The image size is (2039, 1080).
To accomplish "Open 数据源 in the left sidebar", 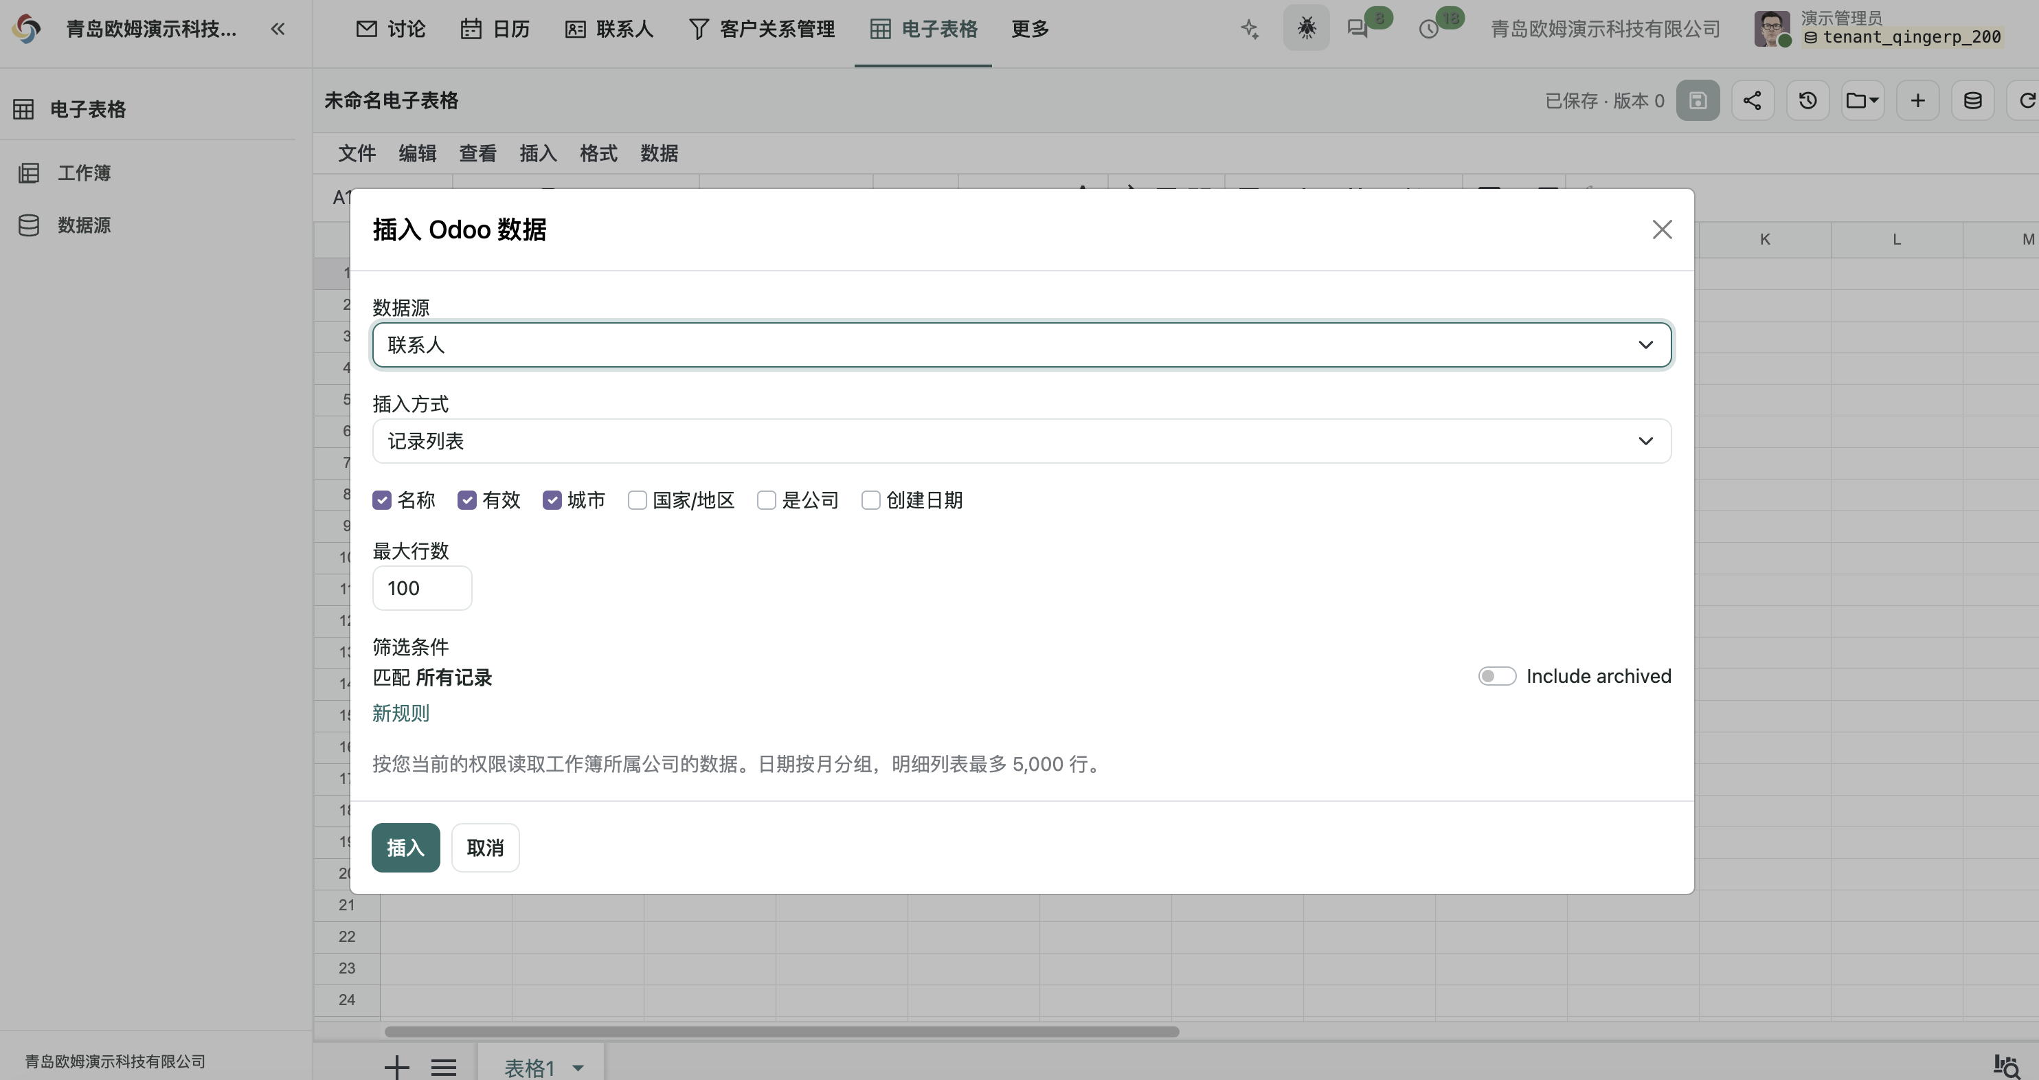I will (84, 225).
